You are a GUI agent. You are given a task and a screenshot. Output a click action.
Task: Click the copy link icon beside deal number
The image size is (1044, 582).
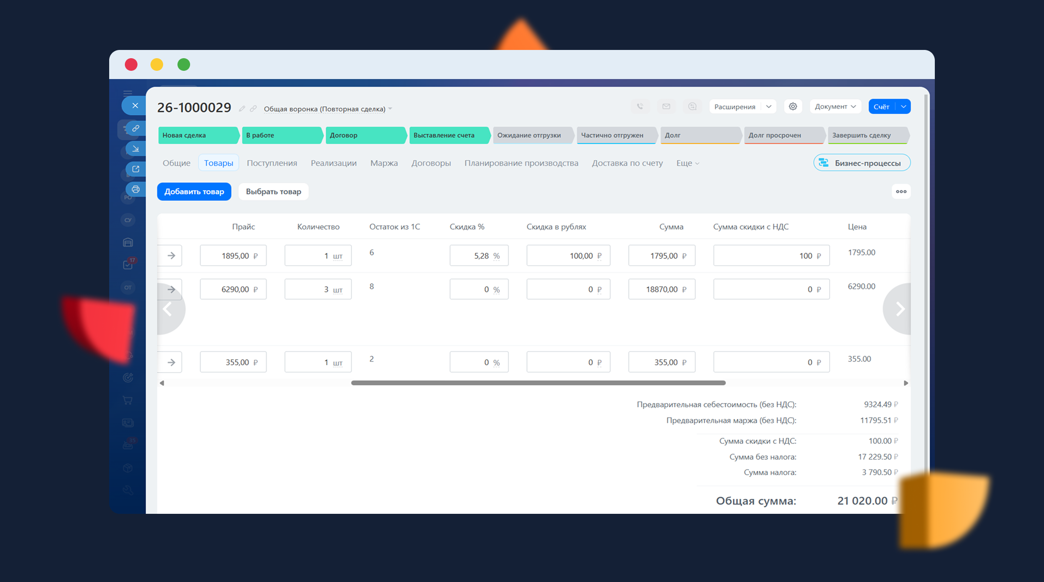tap(253, 109)
